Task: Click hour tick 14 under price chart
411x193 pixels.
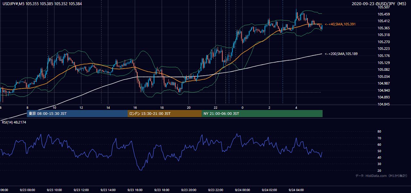Action: (x=108, y=108)
